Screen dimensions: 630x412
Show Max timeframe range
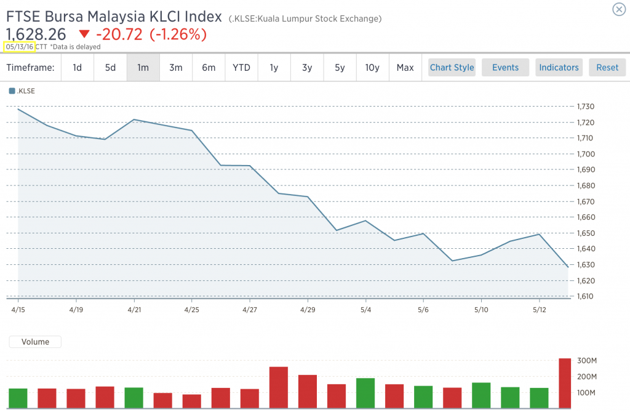point(405,68)
